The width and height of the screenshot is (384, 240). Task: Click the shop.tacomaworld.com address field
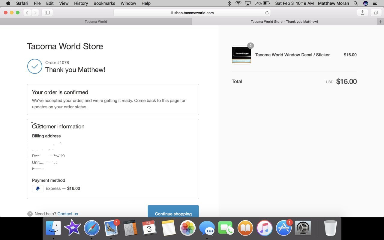192,13
